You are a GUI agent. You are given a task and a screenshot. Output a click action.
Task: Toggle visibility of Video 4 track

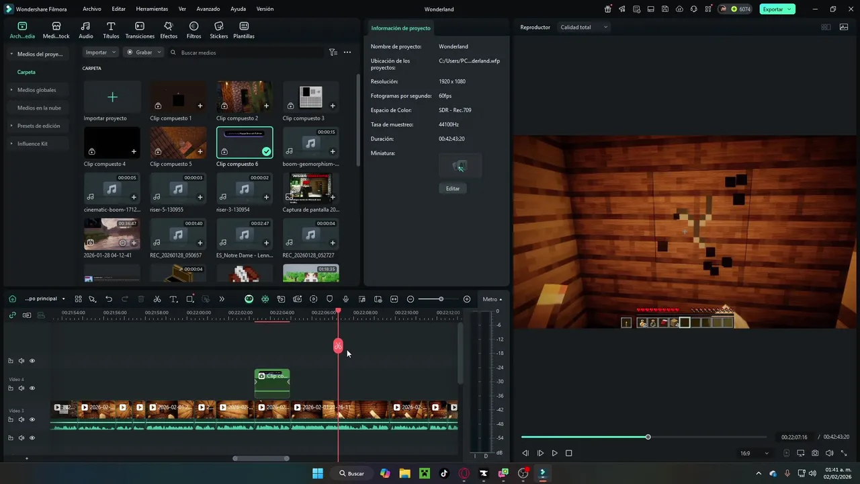point(32,388)
